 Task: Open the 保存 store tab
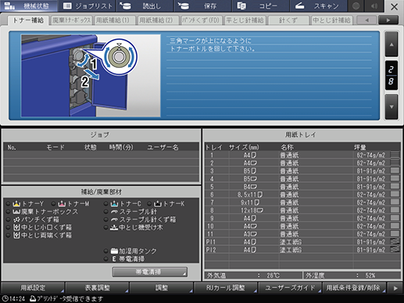[x=202, y=6]
